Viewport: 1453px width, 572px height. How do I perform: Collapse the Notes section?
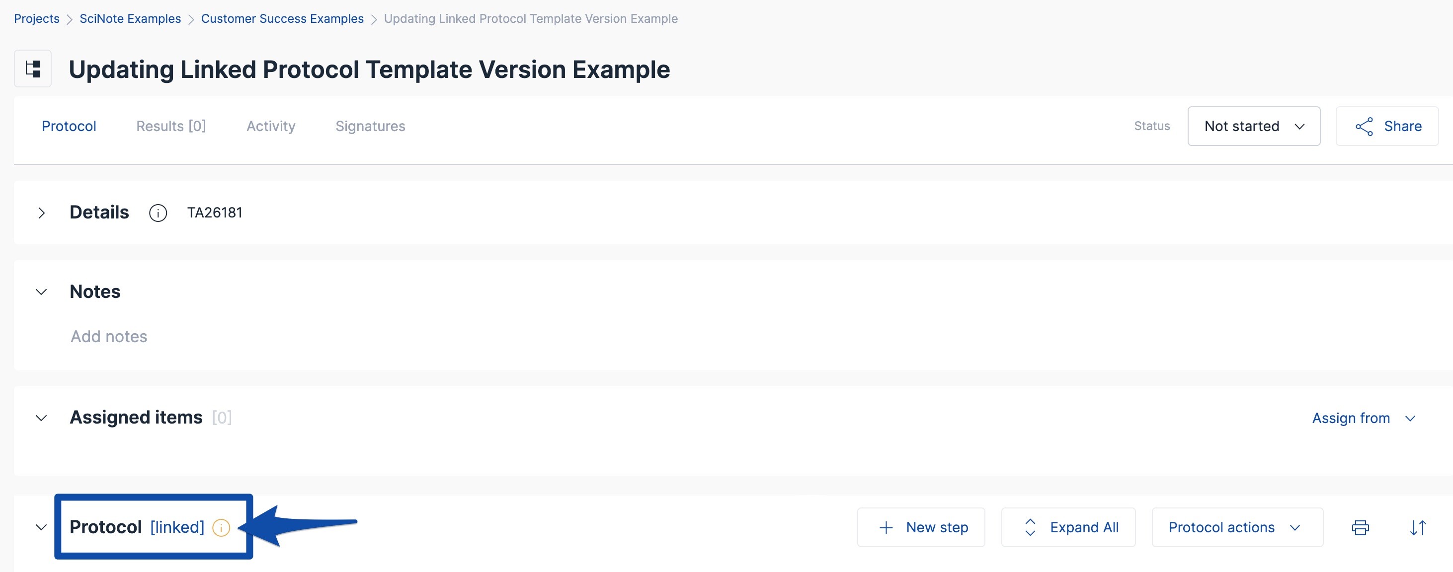pos(41,292)
